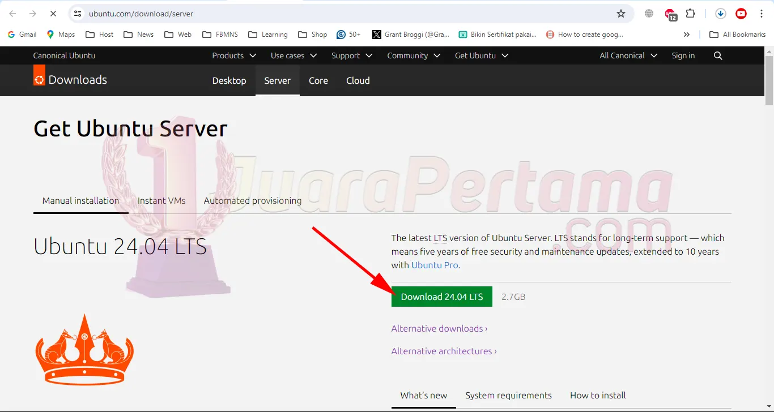The height and width of the screenshot is (412, 774).
Task: Open the How to create goog... bookmark
Action: point(584,35)
